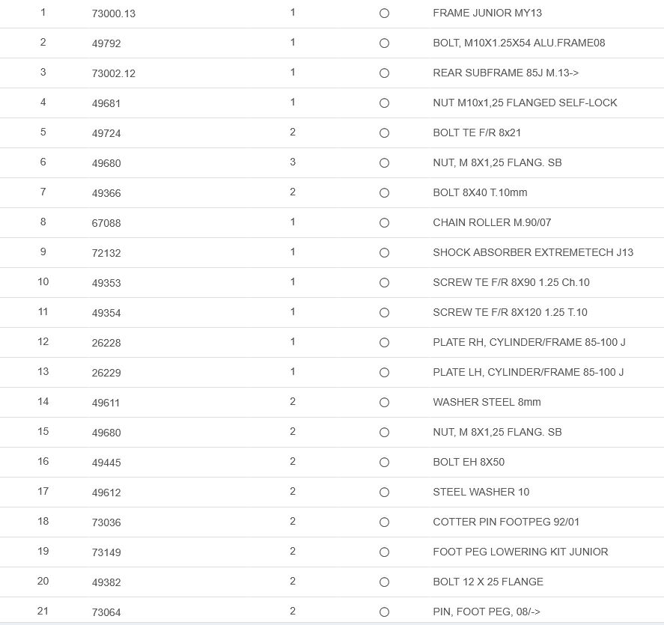Open part number 72132
The width and height of the screenshot is (664, 625).
tap(106, 253)
